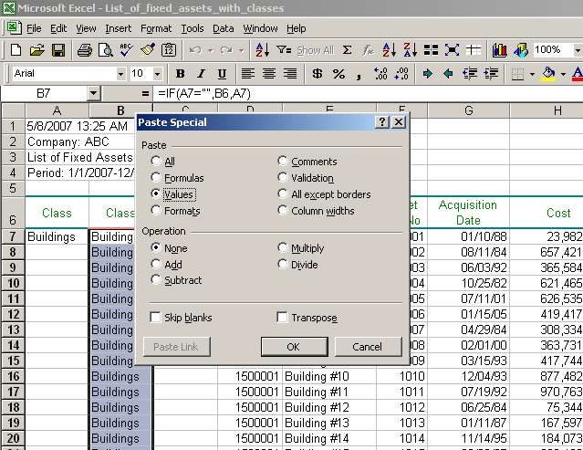583x450 pixels.
Task: Choose the Subtract operation
Action: click(155, 279)
